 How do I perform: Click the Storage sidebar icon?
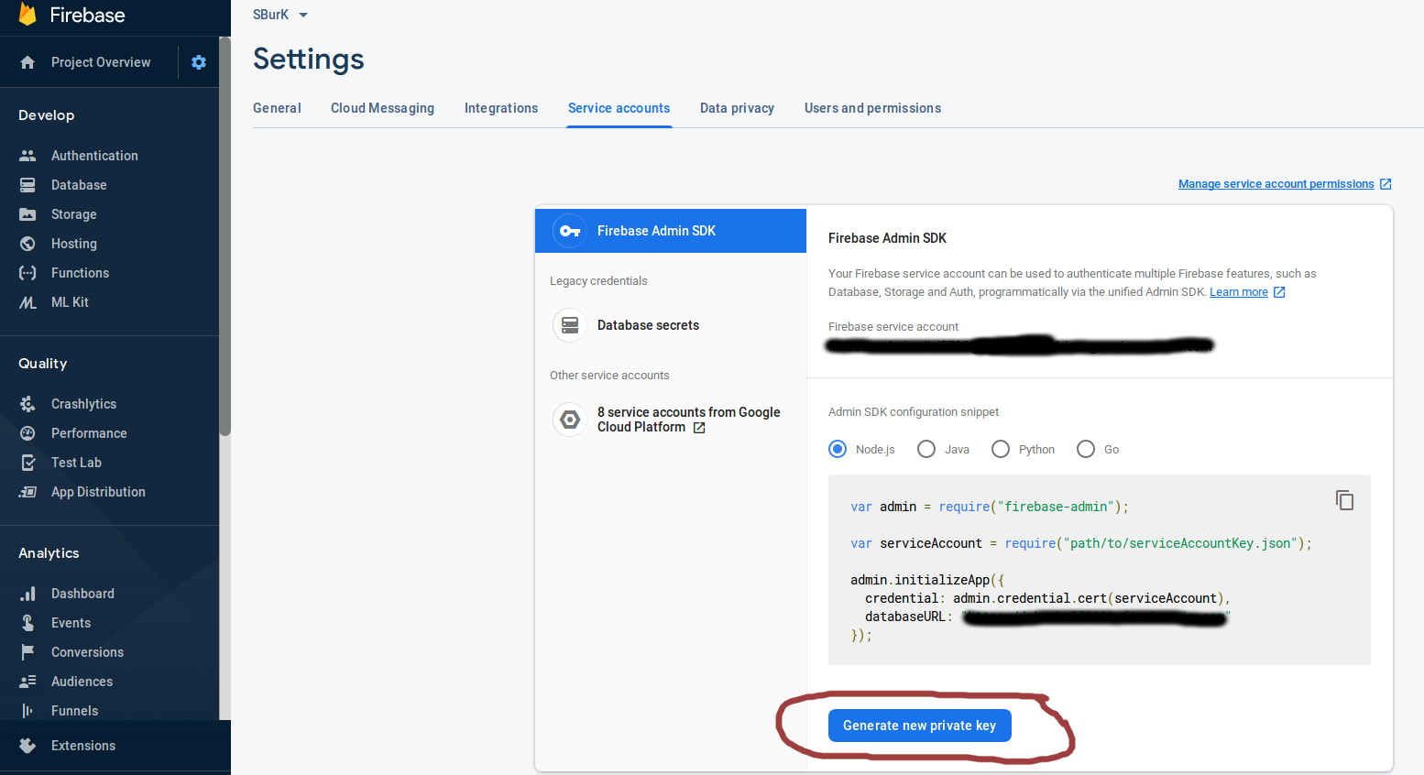coord(27,214)
